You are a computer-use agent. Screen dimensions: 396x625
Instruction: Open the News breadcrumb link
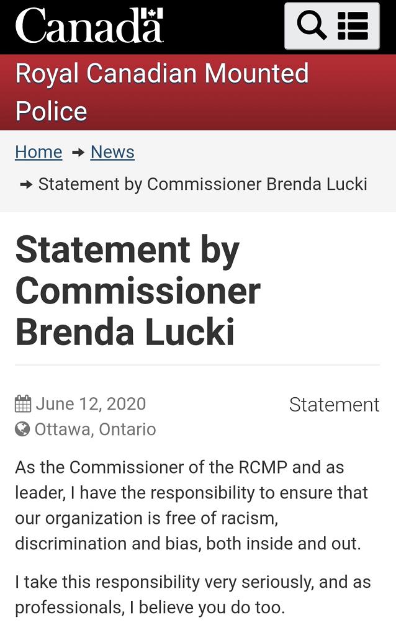coord(112,152)
